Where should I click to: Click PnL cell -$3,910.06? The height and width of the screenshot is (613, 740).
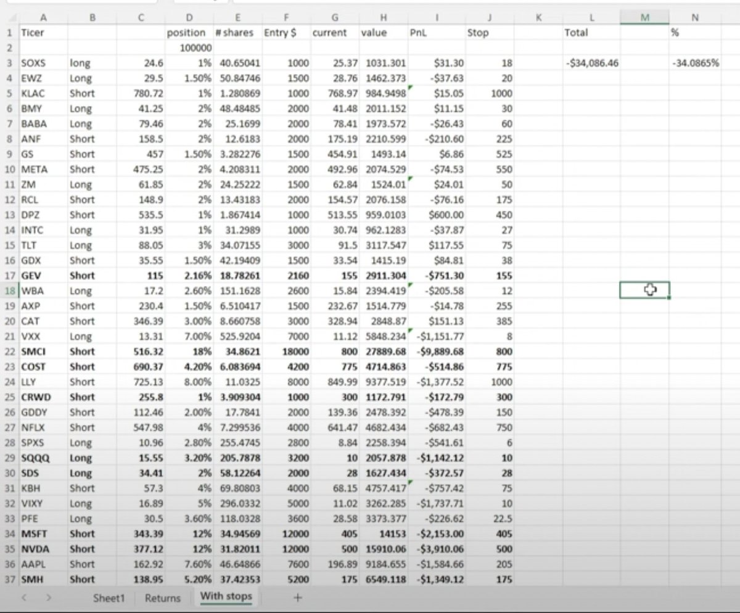(x=436, y=549)
